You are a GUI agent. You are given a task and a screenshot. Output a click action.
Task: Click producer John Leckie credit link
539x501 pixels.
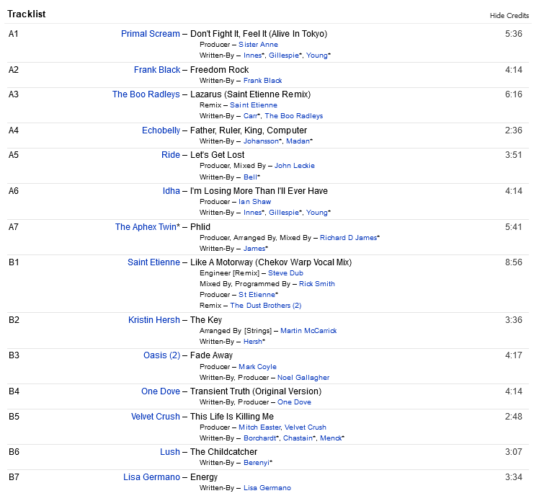tap(294, 166)
